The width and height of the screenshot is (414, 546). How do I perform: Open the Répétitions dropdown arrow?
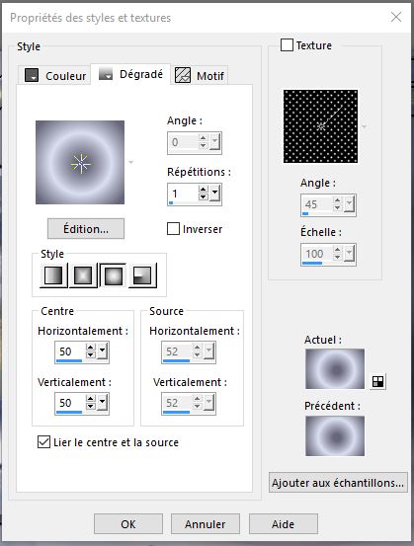coord(214,194)
